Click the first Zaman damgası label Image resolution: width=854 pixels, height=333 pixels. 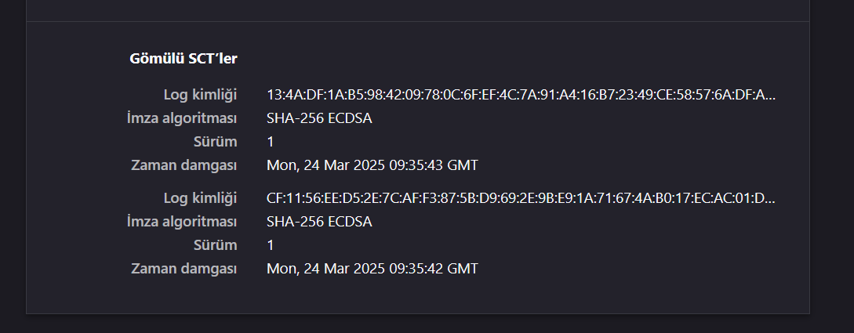pyautogui.click(x=184, y=165)
